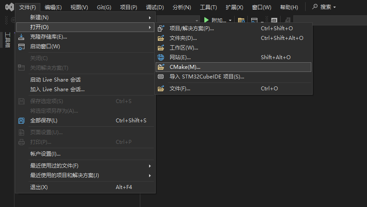Choose 克隆存储库(E)...

tap(85, 37)
